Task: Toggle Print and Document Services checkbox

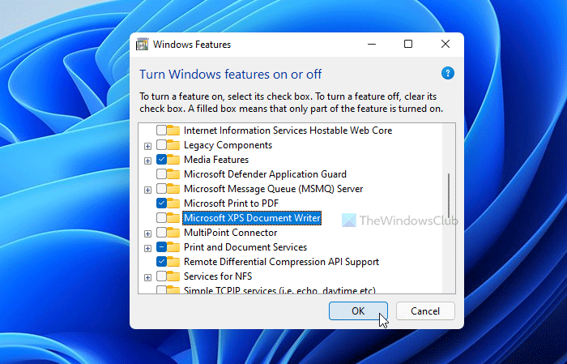Action: click(161, 247)
